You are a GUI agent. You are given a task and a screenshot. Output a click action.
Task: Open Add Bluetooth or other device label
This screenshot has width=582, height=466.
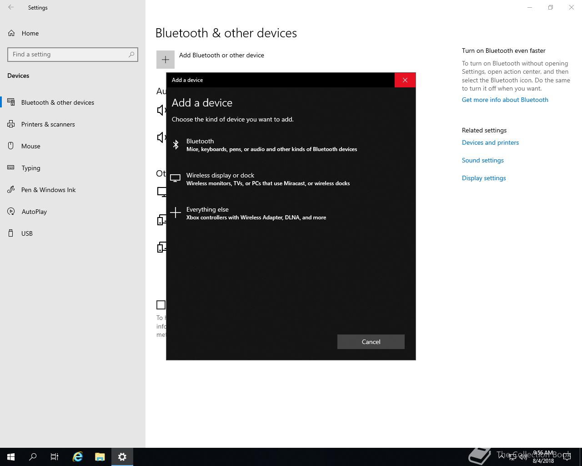[221, 55]
